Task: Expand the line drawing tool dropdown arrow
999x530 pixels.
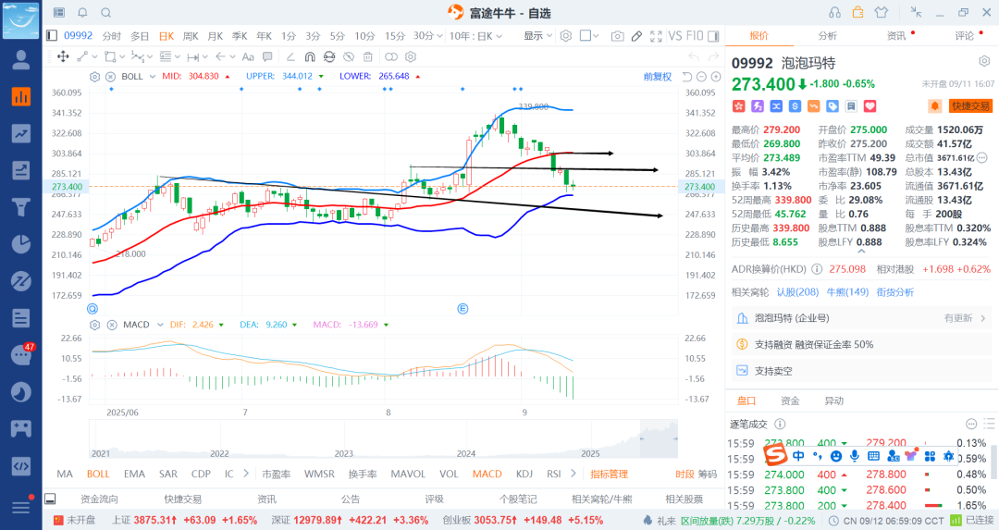Action: coord(94,56)
